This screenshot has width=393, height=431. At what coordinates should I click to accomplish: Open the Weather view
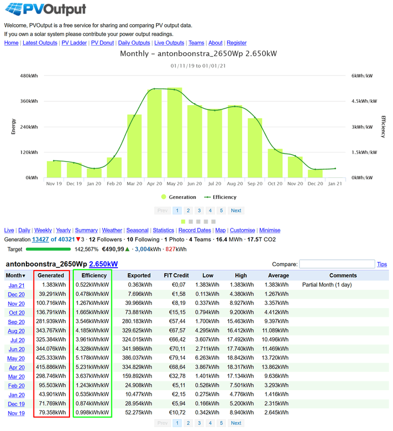[112, 231]
